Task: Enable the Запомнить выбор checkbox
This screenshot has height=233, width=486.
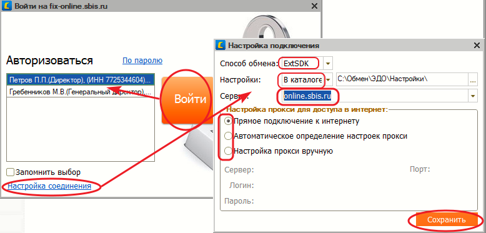Action: point(11,172)
